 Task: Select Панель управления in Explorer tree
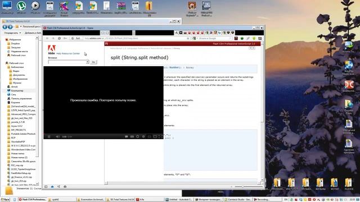tap(21, 99)
